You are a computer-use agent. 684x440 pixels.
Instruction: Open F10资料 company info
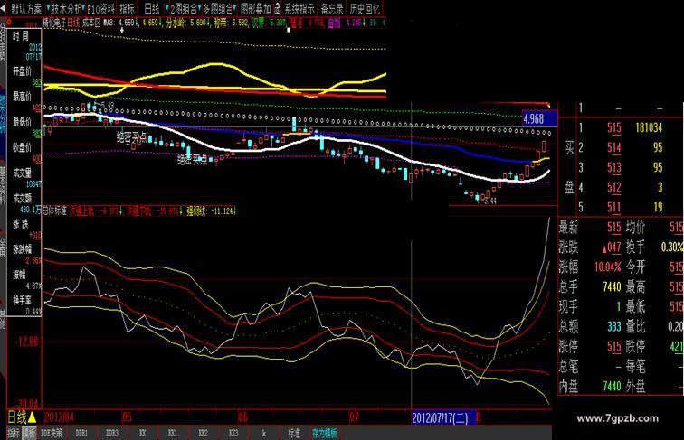[101, 8]
